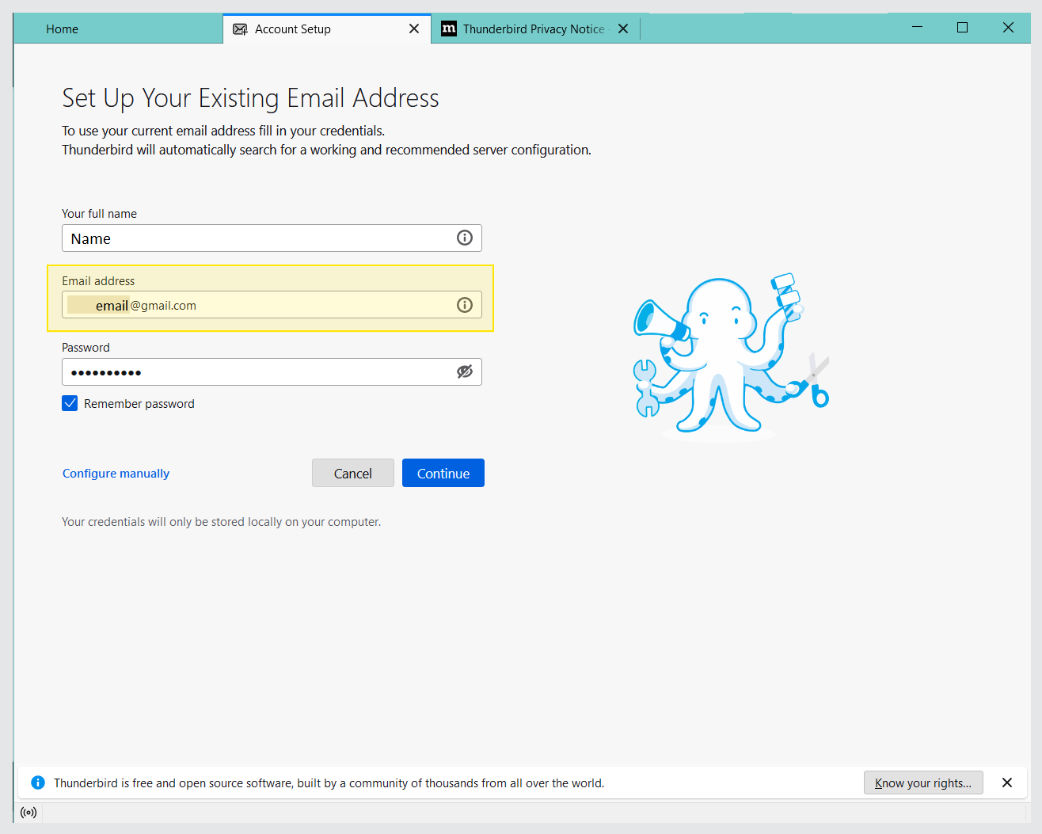Click the Password input field
Screen dimensions: 1042x834
[272, 371]
